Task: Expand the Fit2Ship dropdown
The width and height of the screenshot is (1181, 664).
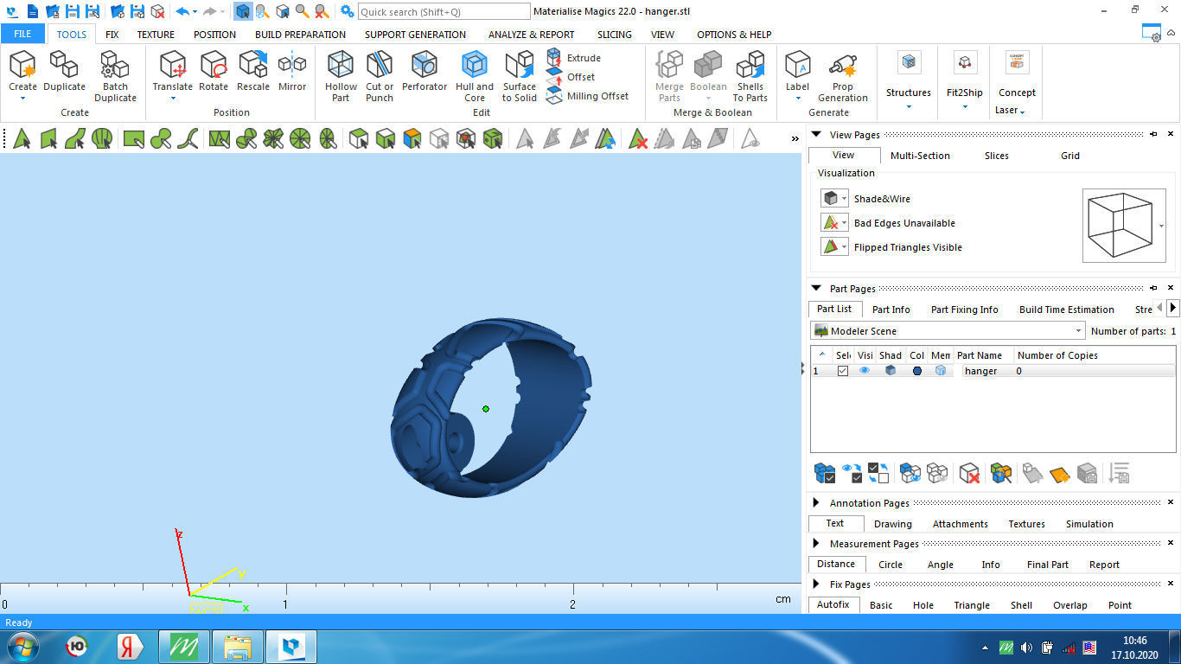Action: 965,107
